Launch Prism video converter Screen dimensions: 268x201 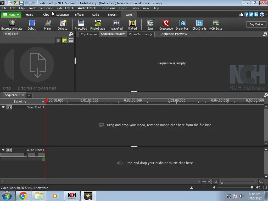(x=47, y=25)
